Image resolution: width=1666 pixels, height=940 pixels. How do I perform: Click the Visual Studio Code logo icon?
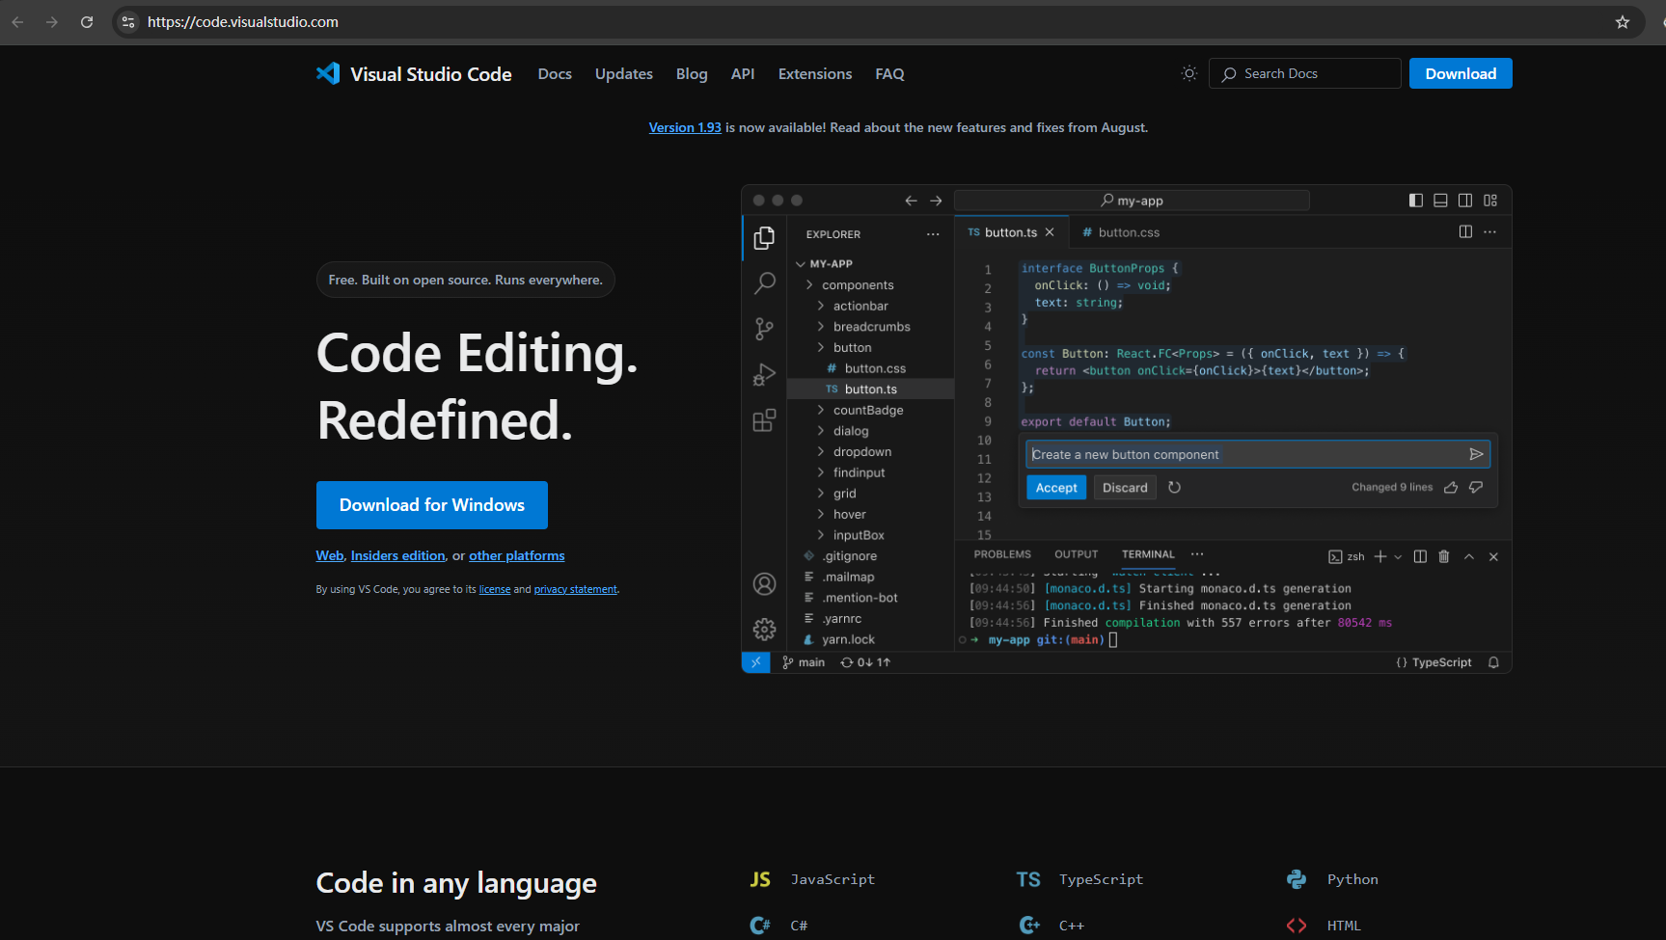pyautogui.click(x=328, y=73)
